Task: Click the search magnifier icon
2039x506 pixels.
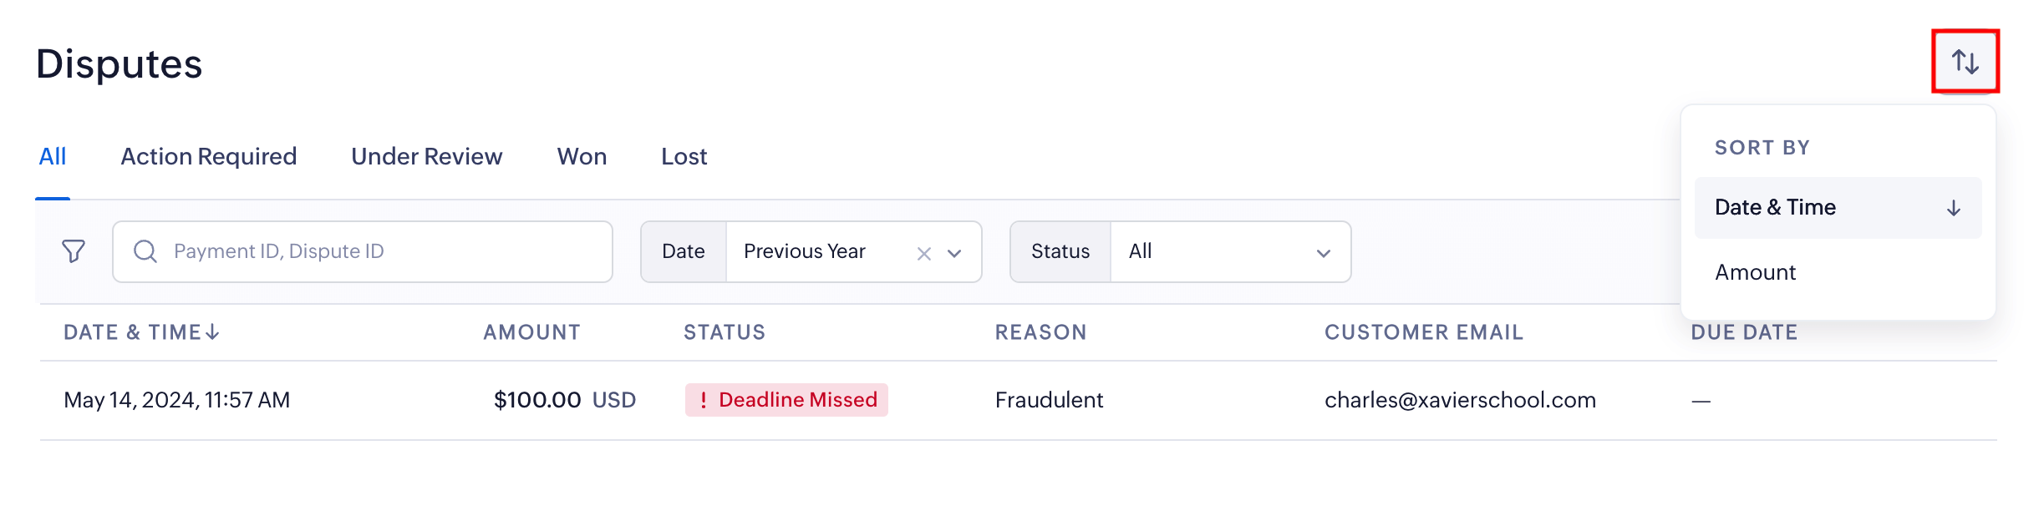Action: (x=145, y=251)
